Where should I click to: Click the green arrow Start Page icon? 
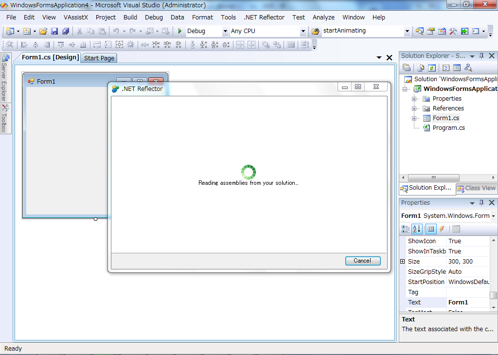464,31
